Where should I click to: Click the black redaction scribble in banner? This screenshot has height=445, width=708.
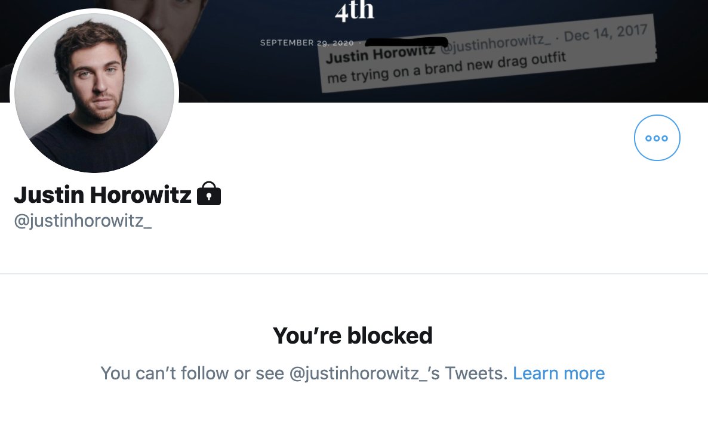click(407, 42)
